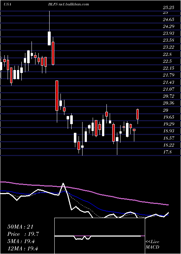Viewport: 181px width, 254px height.
Task: Click the 24.65 price axis label
Action: [x=169, y=20]
